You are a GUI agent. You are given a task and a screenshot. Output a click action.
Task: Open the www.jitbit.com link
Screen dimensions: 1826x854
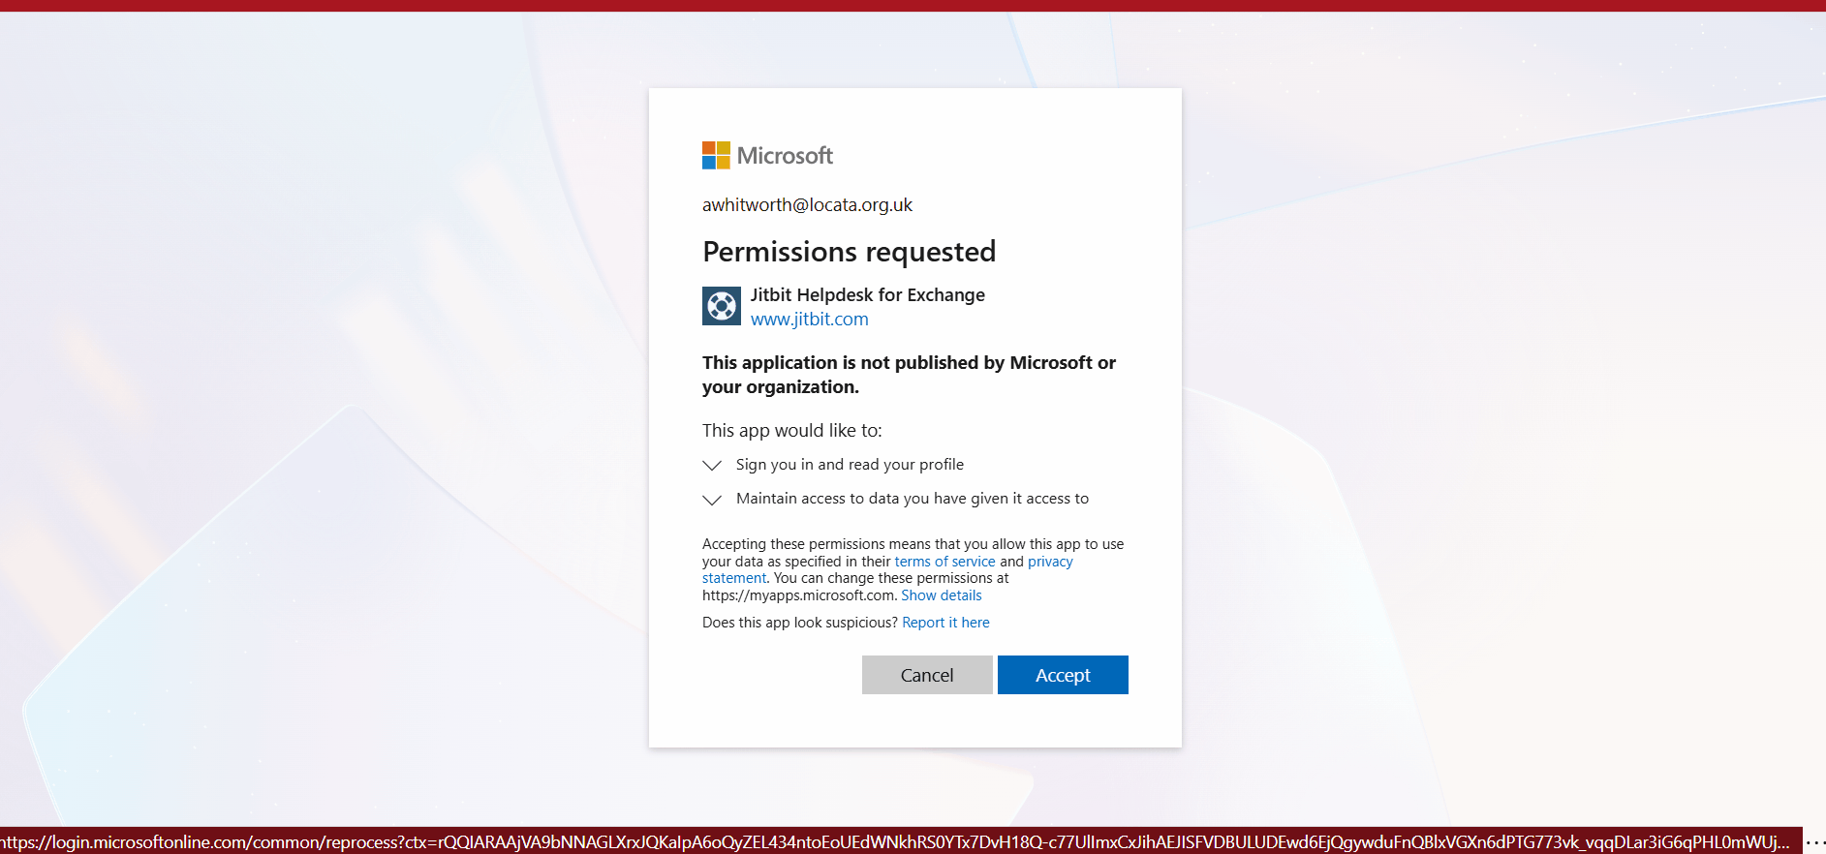[x=810, y=320]
